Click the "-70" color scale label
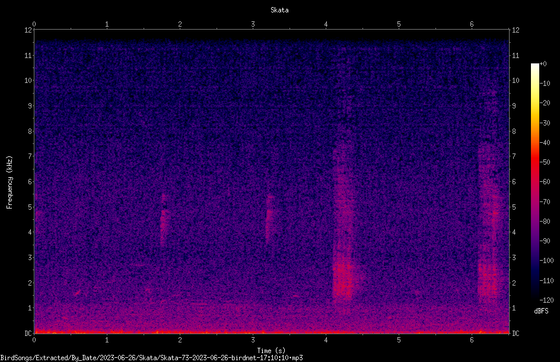 (x=545, y=202)
